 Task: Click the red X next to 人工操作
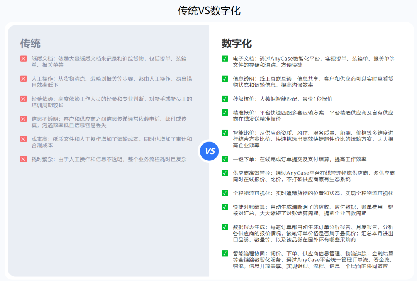point(24,79)
